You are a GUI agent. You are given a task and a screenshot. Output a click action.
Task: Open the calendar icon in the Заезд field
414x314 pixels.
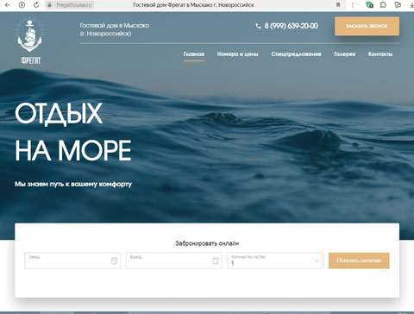114,261
